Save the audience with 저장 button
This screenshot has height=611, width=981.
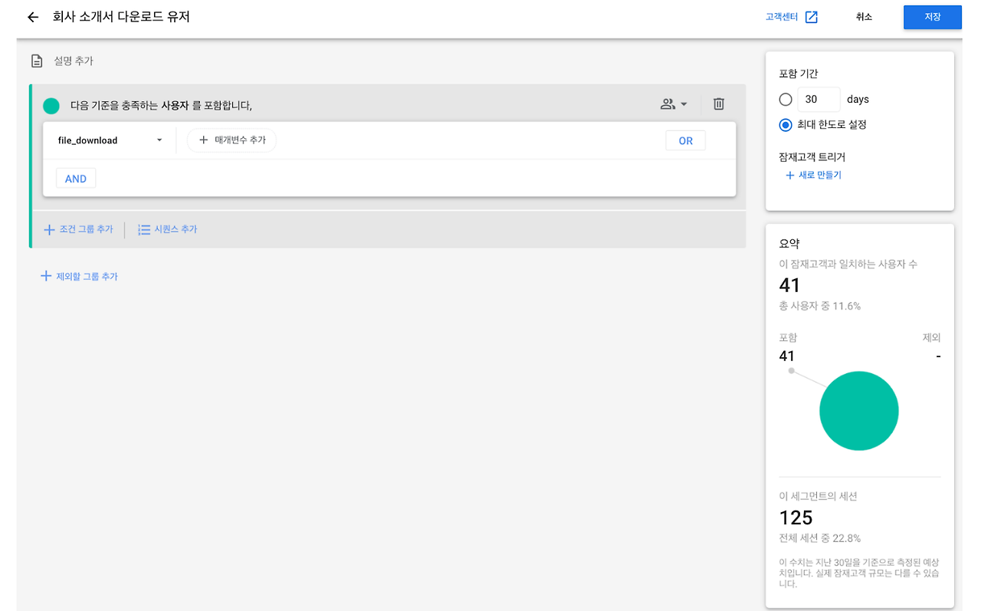[x=932, y=17]
